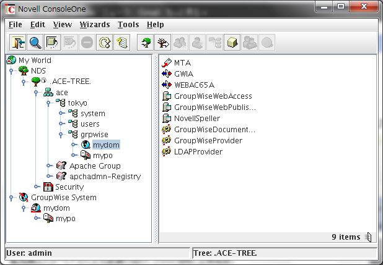Select mydom under GroupWise System
Screen dimensions: 383x265
pos(56,208)
